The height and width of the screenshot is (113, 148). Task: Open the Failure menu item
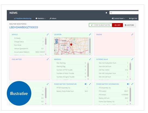tap(53, 19)
